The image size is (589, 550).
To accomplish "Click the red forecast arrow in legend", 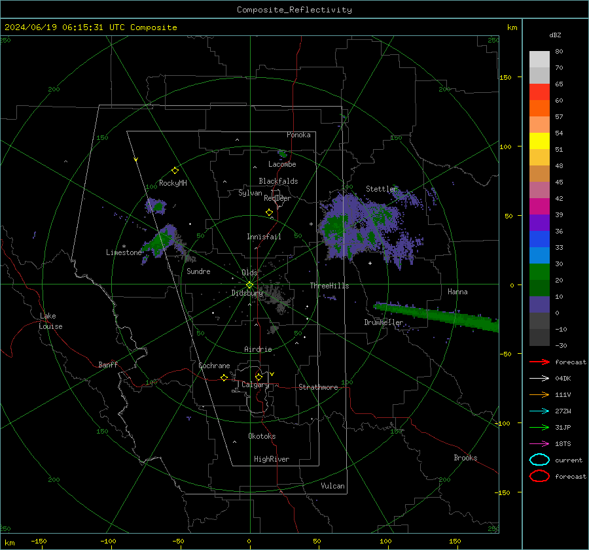I will click(x=539, y=362).
